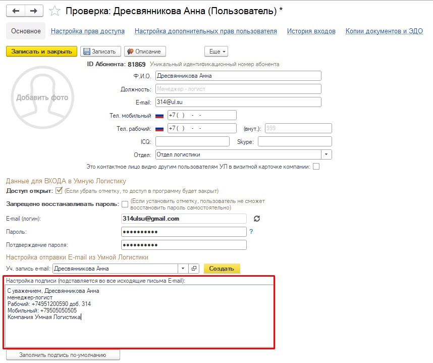Open Настройка дополнительных прав пользователя

coord(206,31)
